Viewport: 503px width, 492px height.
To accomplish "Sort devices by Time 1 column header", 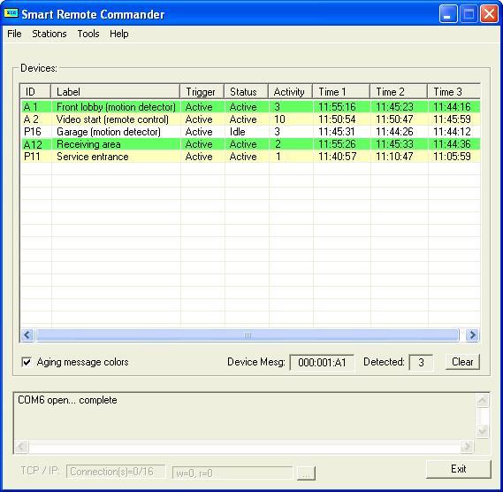I will coord(341,92).
